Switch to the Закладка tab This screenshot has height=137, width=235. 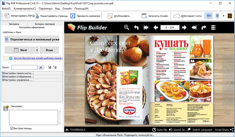(14, 24)
